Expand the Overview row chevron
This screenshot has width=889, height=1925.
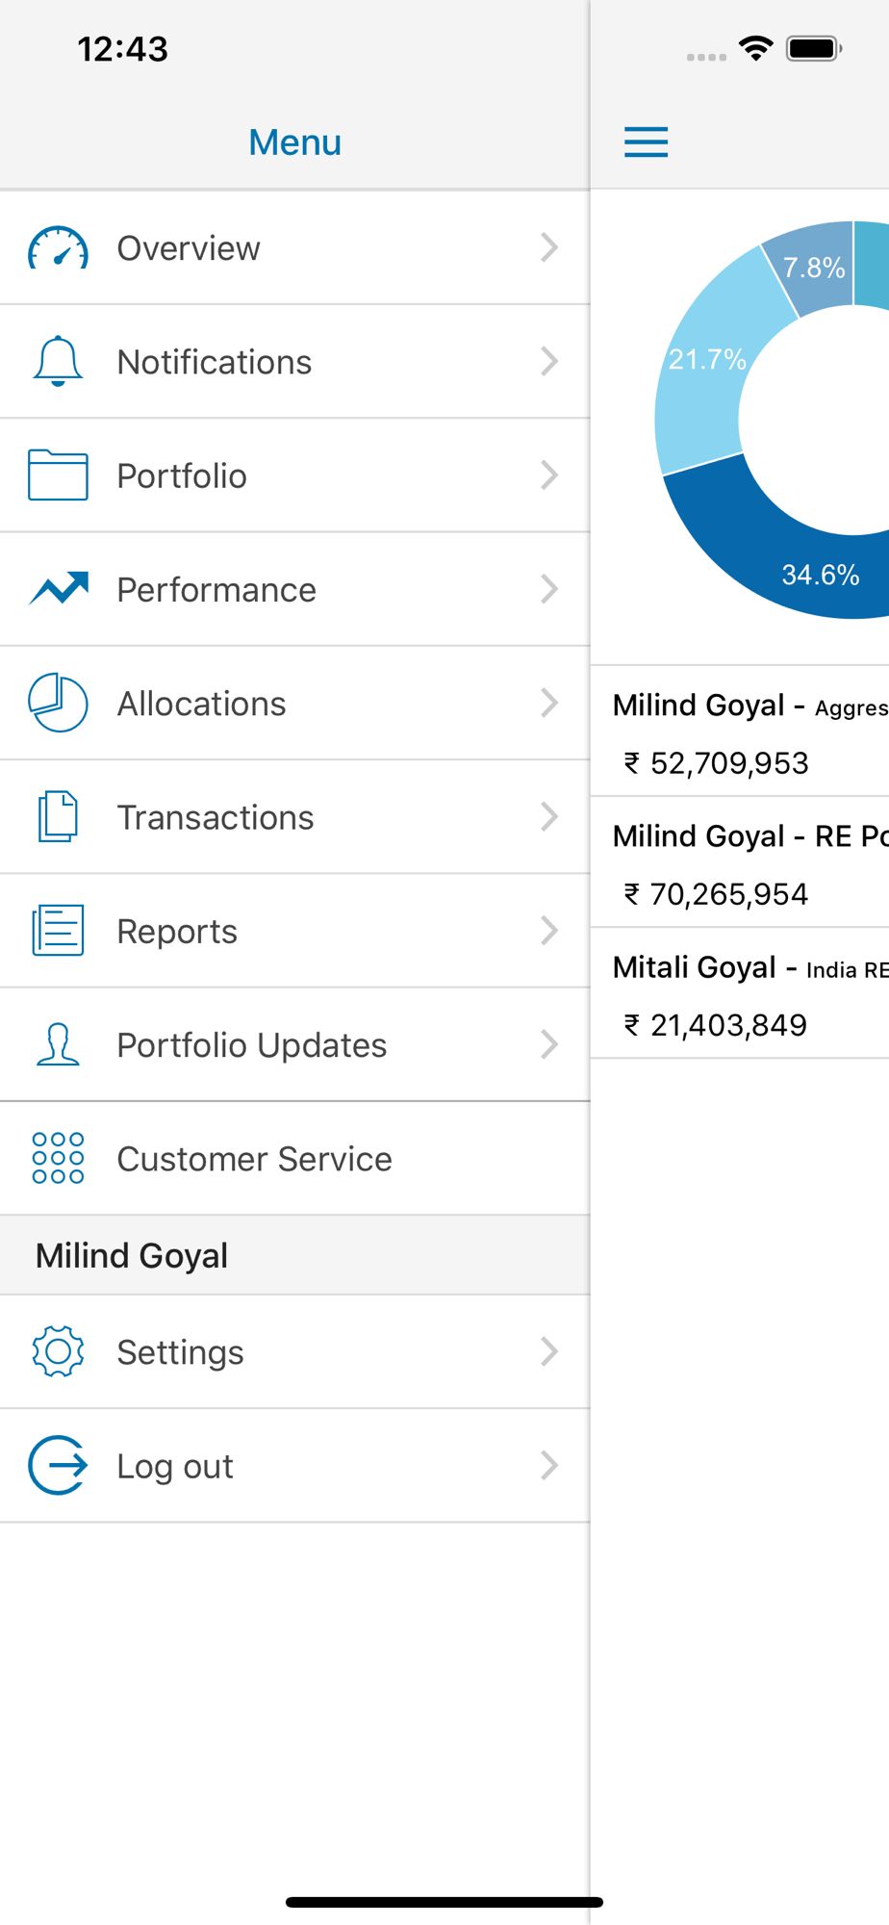tap(549, 247)
